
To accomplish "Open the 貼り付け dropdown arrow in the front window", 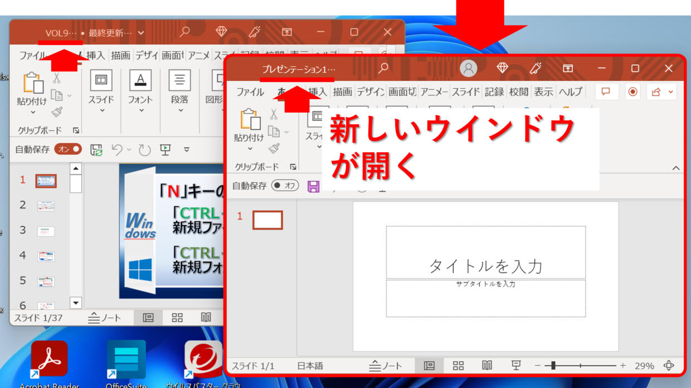I will 250,149.
